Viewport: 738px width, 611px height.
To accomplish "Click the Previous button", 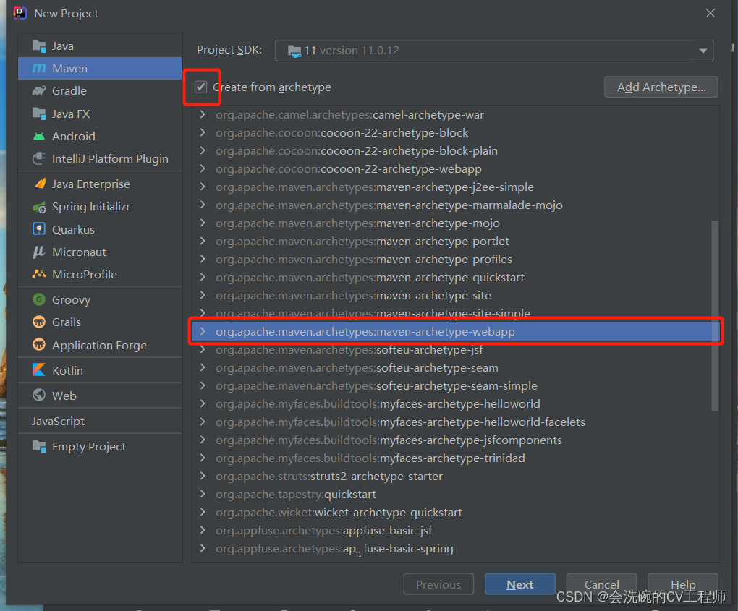I will point(438,584).
